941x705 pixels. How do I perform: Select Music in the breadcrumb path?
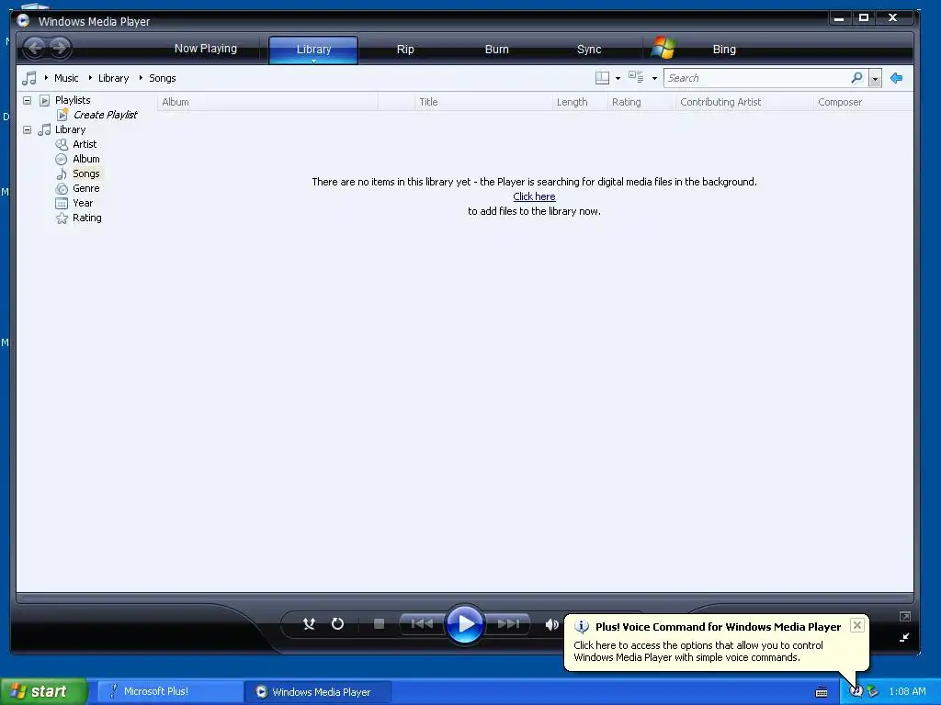(66, 78)
